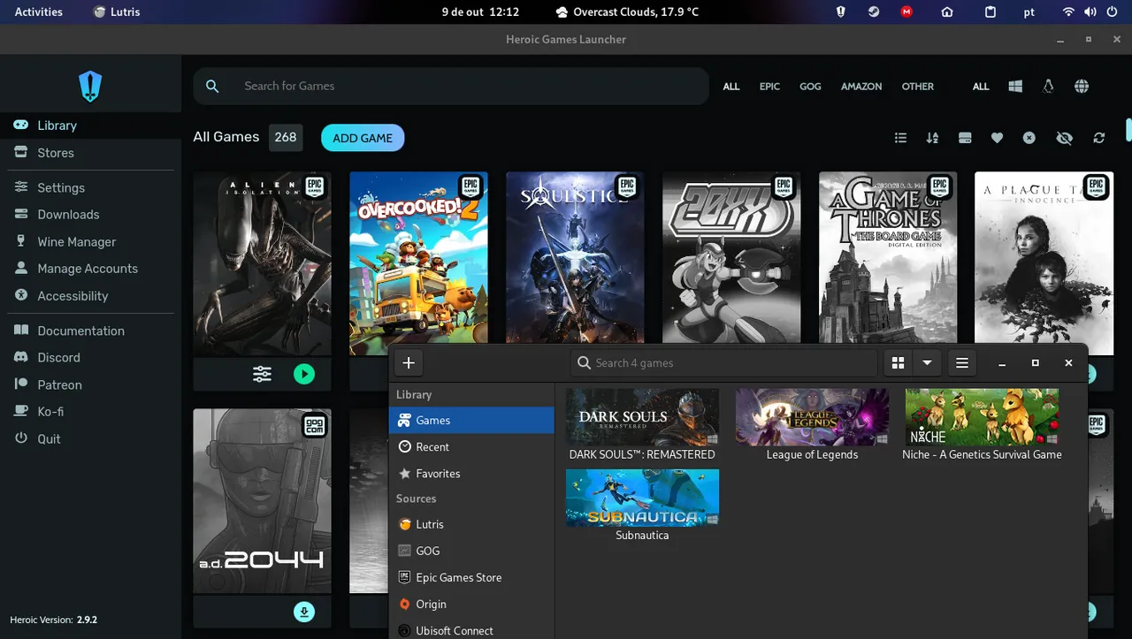Select the ALL platforms filter

pos(981,87)
